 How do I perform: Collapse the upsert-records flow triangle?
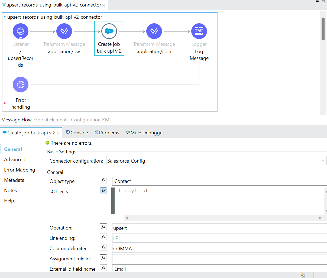point(5,17)
